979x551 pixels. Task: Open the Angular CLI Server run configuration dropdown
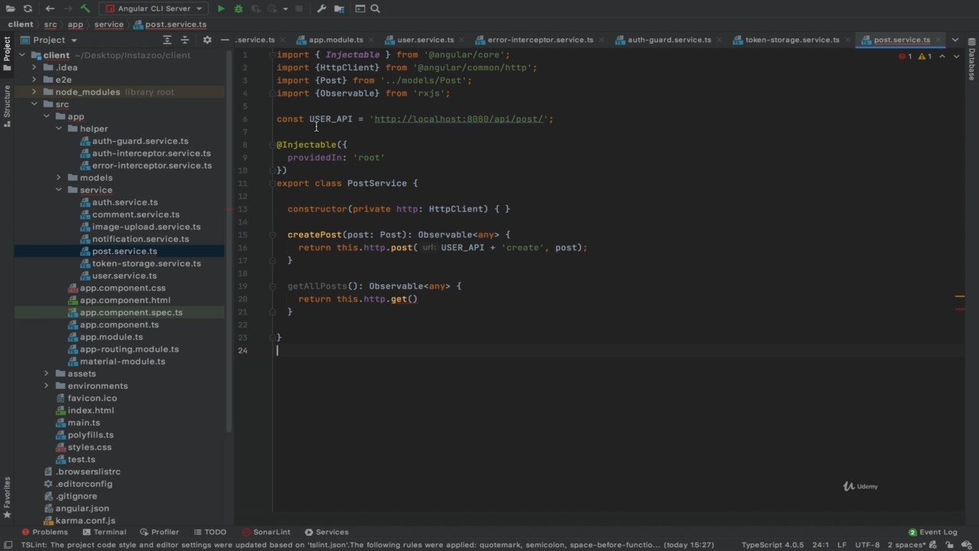pos(154,8)
